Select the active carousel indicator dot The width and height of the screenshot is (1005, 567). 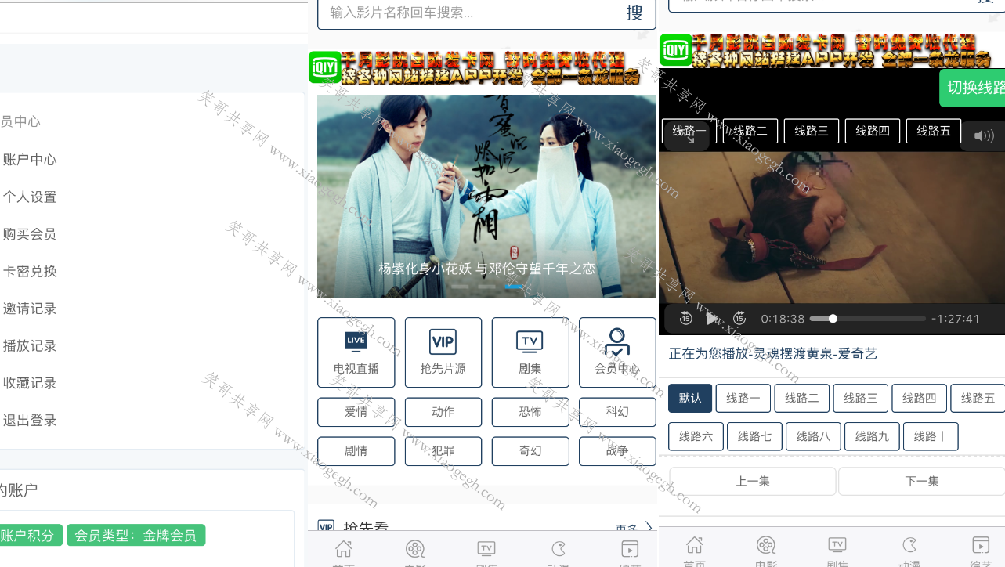(514, 287)
